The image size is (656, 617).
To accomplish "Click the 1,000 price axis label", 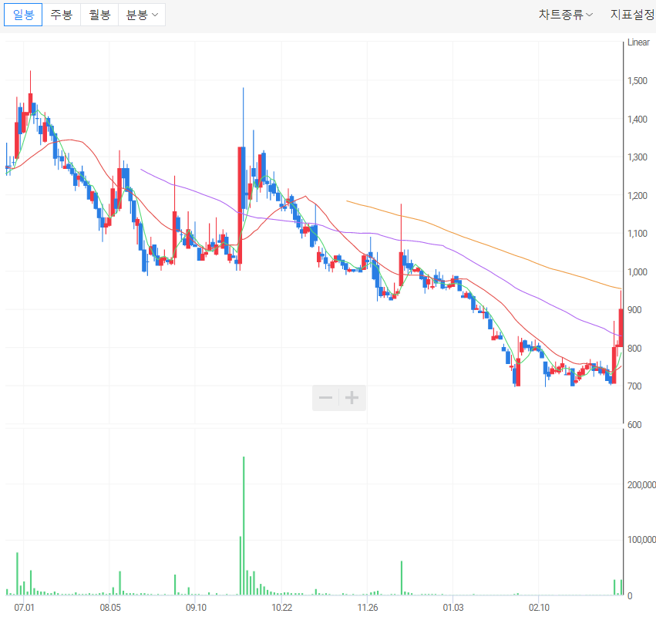I will 637,271.
